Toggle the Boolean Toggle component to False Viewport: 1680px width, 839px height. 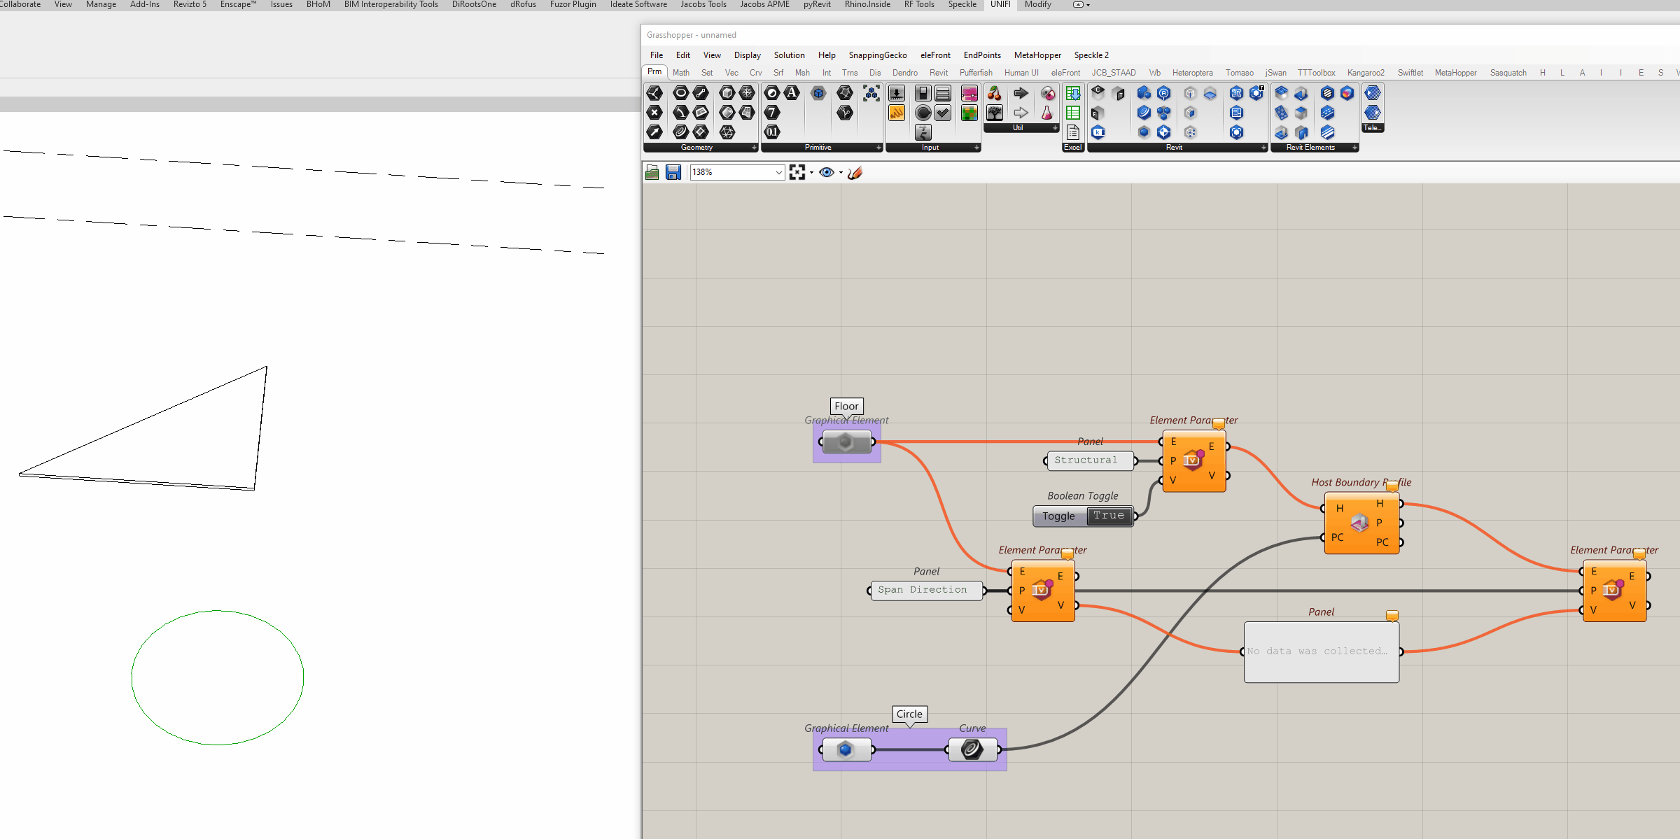pyautogui.click(x=1108, y=516)
